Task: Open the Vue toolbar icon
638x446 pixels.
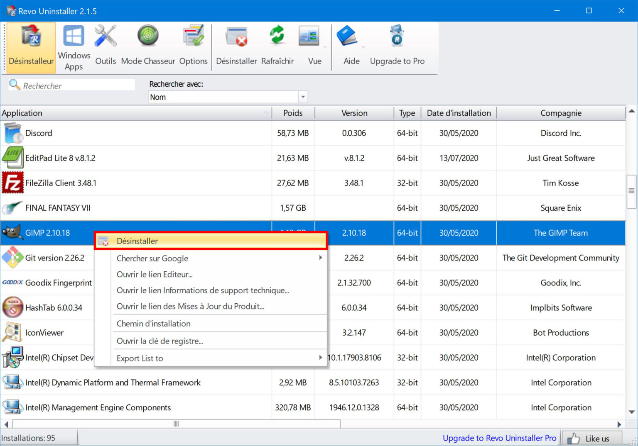Action: [x=309, y=41]
